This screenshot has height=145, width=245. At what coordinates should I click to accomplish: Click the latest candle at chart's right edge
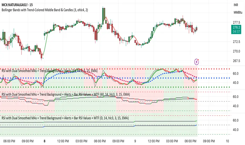point(197,29)
